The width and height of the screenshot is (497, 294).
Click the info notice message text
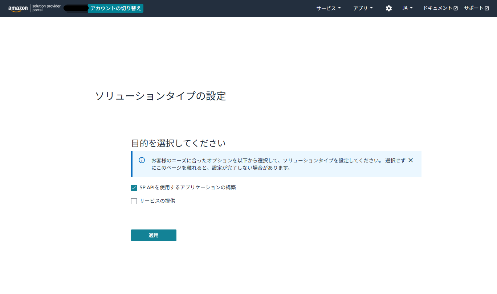[x=278, y=164]
